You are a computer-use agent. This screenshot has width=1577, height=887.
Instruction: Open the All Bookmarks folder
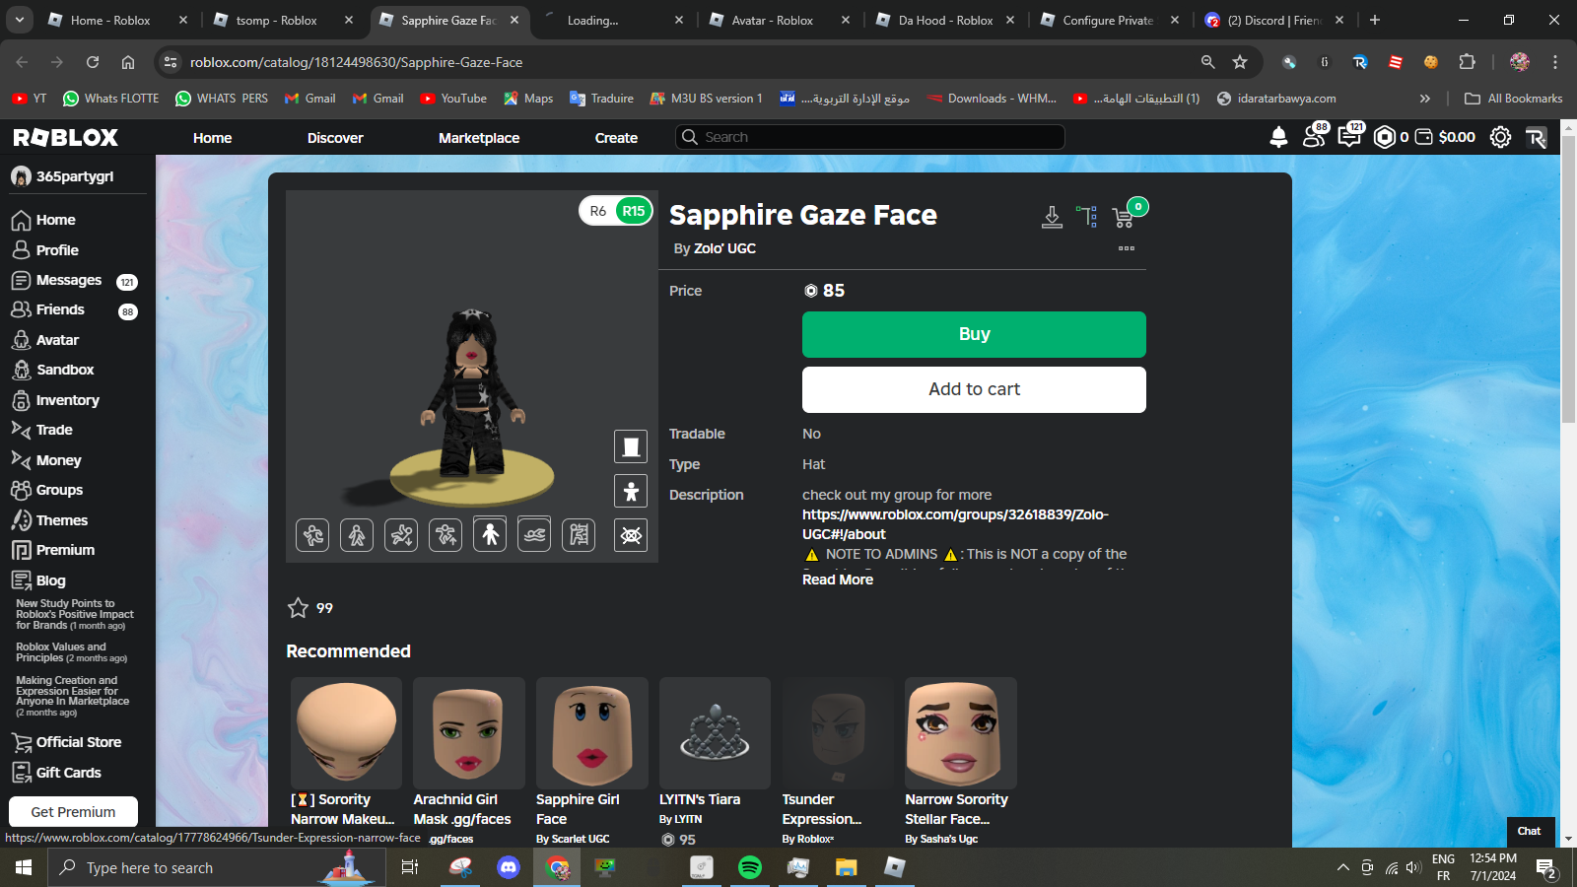point(1514,99)
